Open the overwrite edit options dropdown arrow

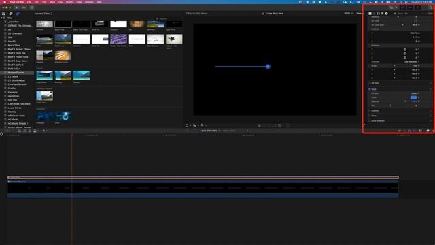(x=38, y=131)
